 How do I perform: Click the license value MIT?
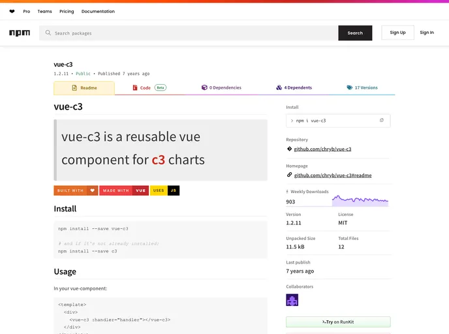tap(343, 223)
